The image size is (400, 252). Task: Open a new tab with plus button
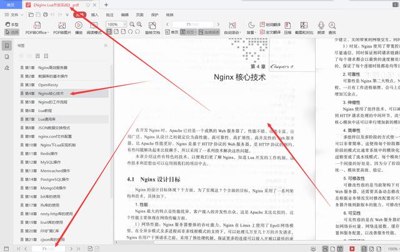106,4
